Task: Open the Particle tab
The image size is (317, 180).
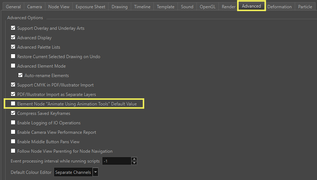Action: click(x=305, y=7)
